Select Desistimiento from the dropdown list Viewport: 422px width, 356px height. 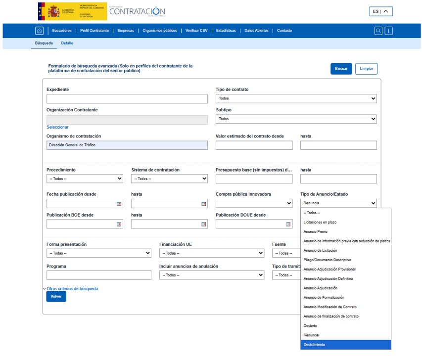345,345
